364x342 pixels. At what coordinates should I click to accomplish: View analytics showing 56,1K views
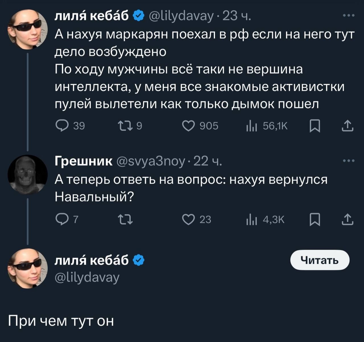coord(252,125)
